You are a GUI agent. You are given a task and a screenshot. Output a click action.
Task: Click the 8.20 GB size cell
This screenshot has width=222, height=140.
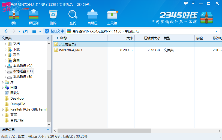[126, 50]
